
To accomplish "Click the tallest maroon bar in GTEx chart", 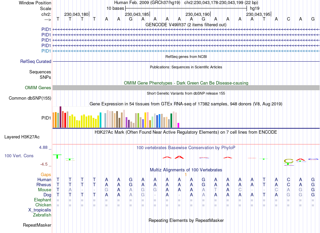I will (x=60, y=117).
